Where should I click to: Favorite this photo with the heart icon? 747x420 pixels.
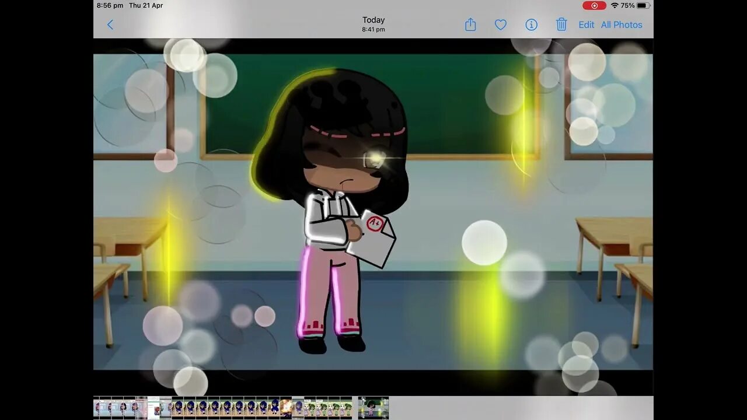click(x=501, y=24)
